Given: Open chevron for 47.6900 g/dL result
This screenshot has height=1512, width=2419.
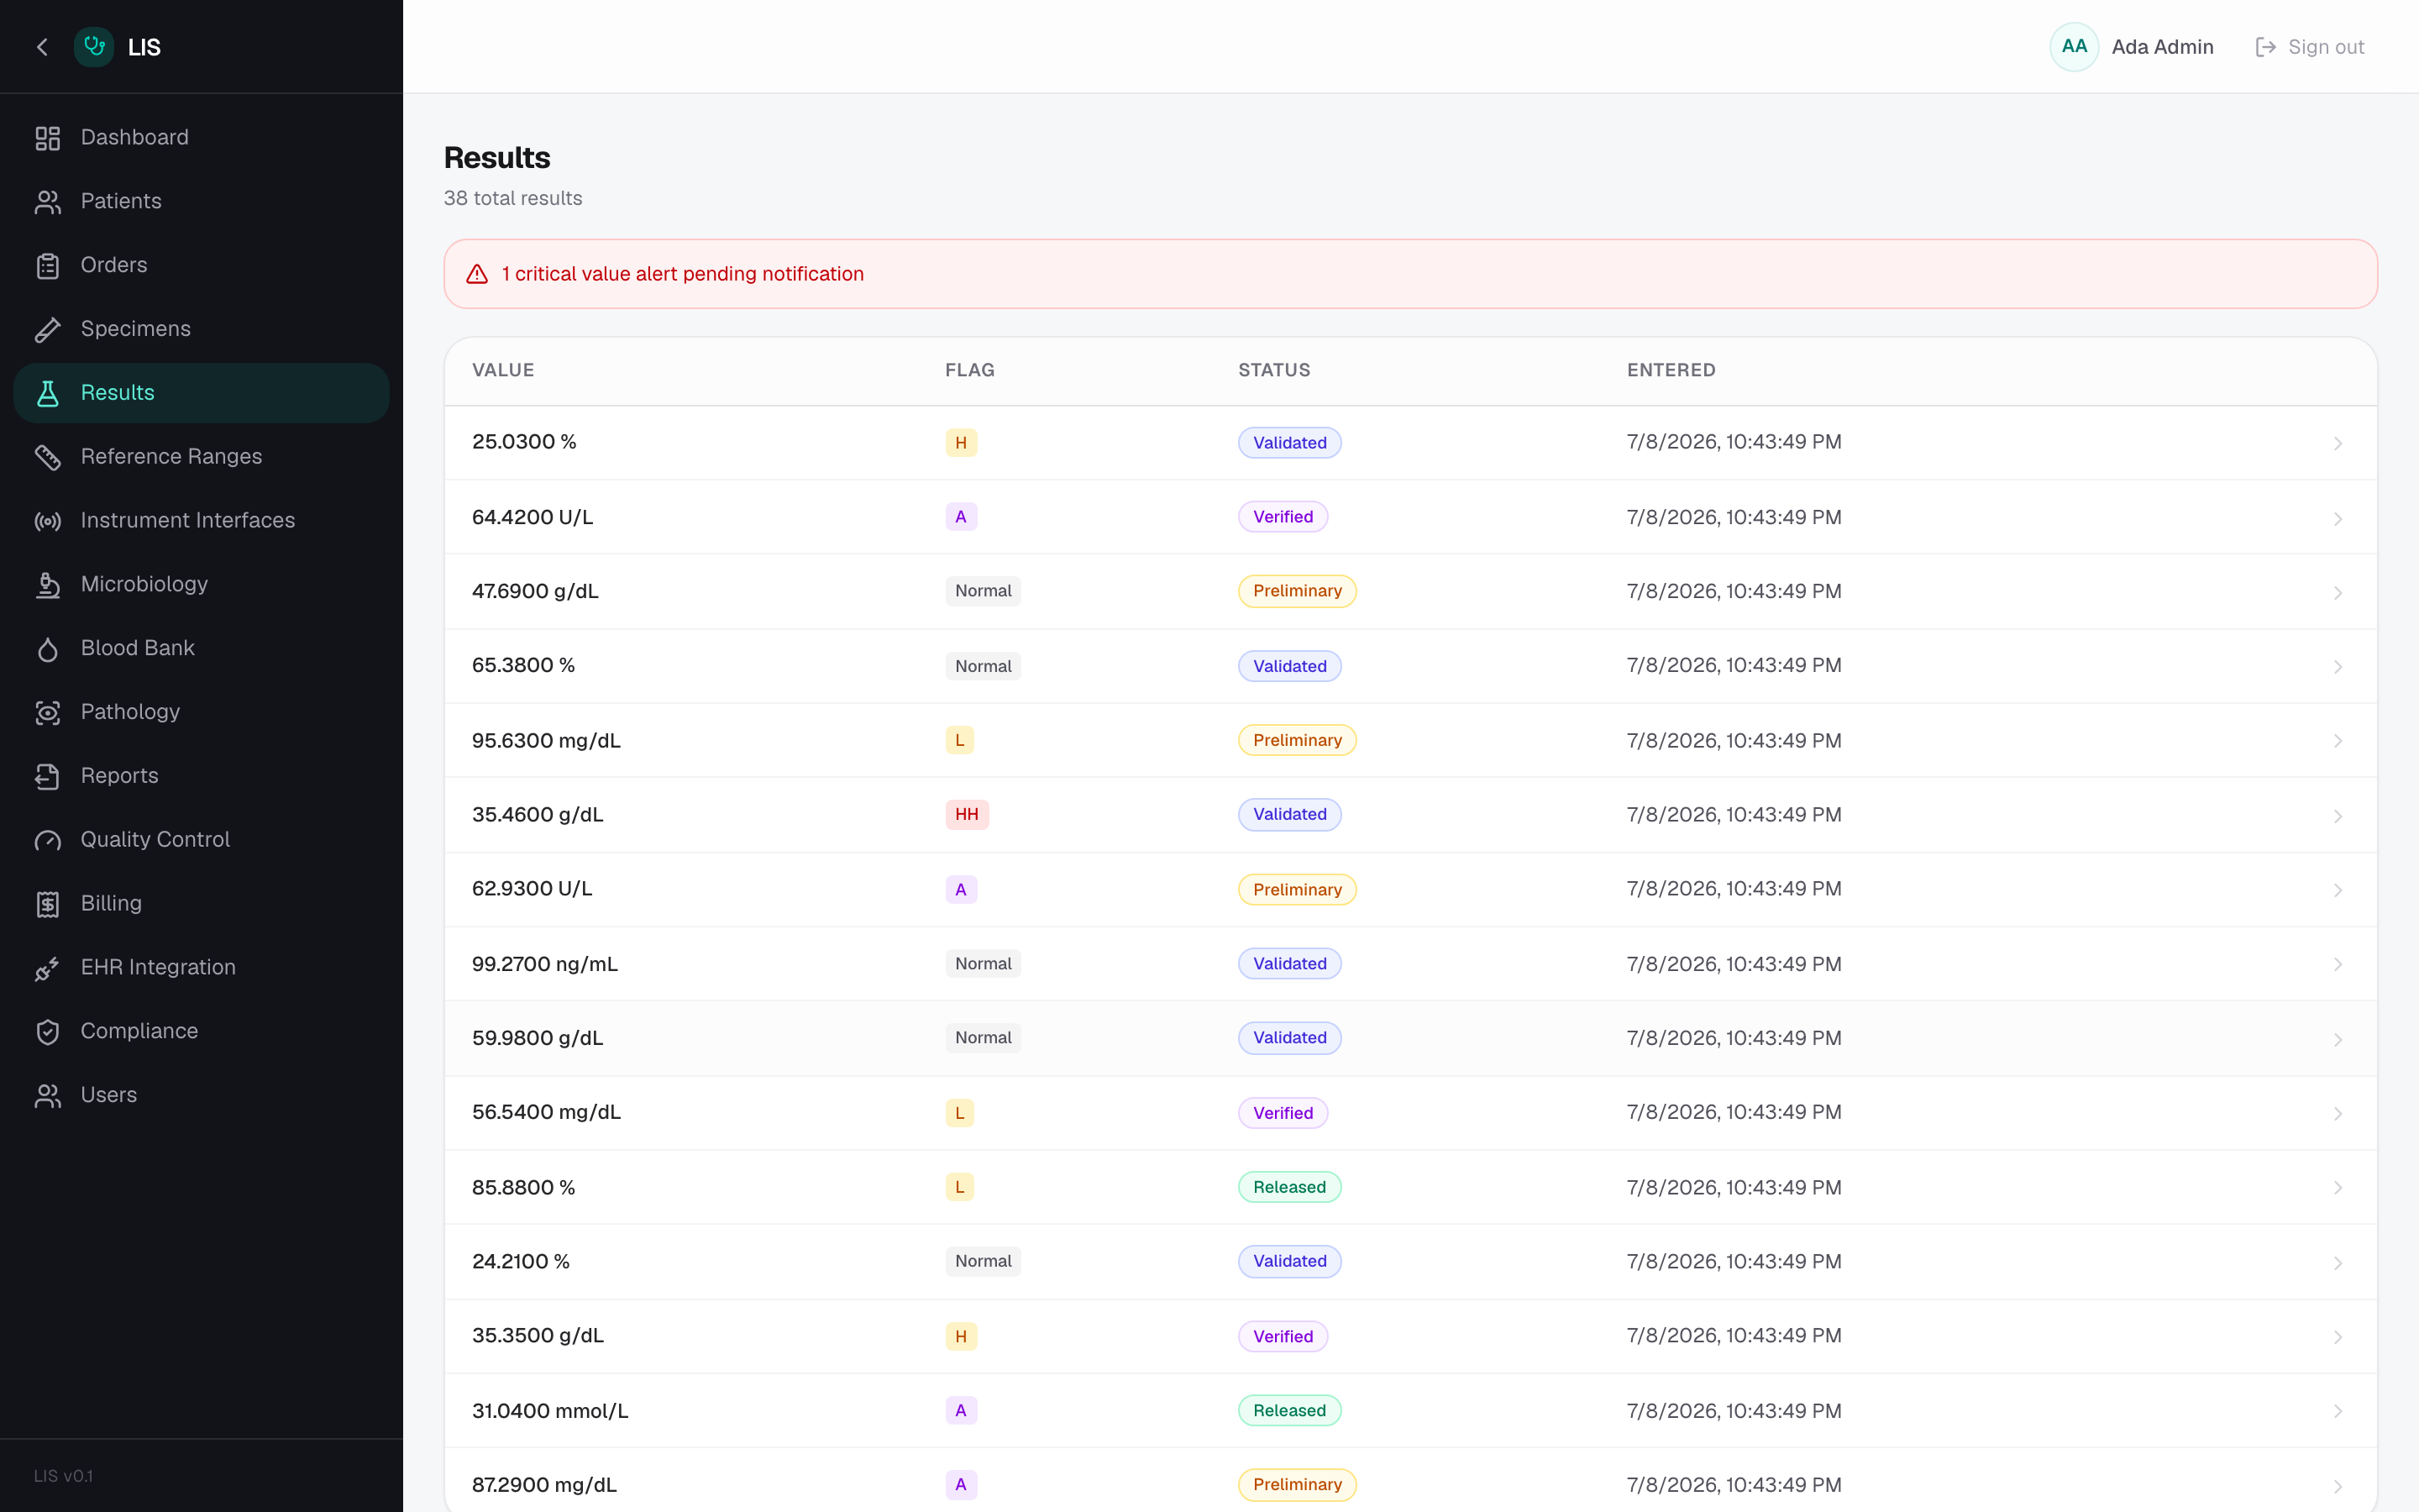Looking at the screenshot, I should point(2338,592).
